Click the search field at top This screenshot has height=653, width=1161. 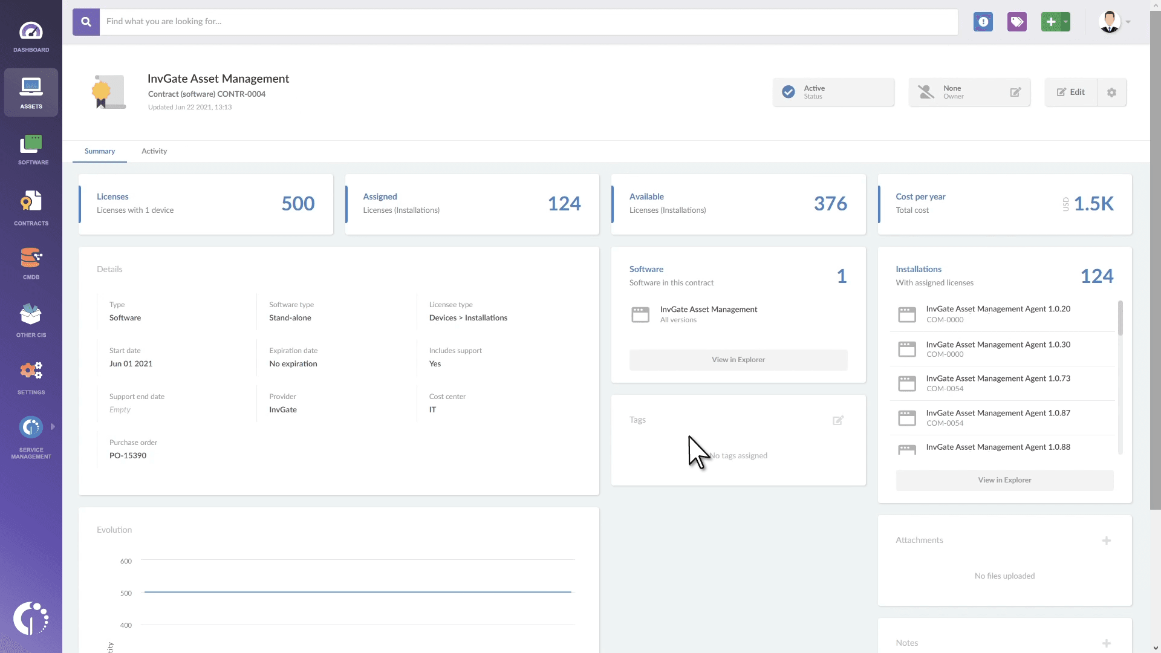pyautogui.click(x=526, y=22)
